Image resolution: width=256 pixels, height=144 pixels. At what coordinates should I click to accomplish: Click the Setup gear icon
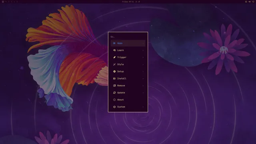[114, 72]
